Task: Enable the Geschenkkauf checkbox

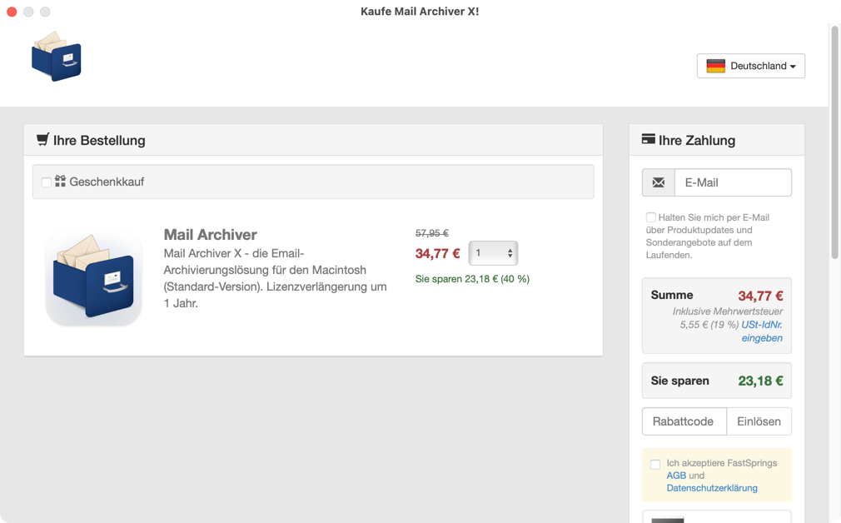Action: point(47,182)
